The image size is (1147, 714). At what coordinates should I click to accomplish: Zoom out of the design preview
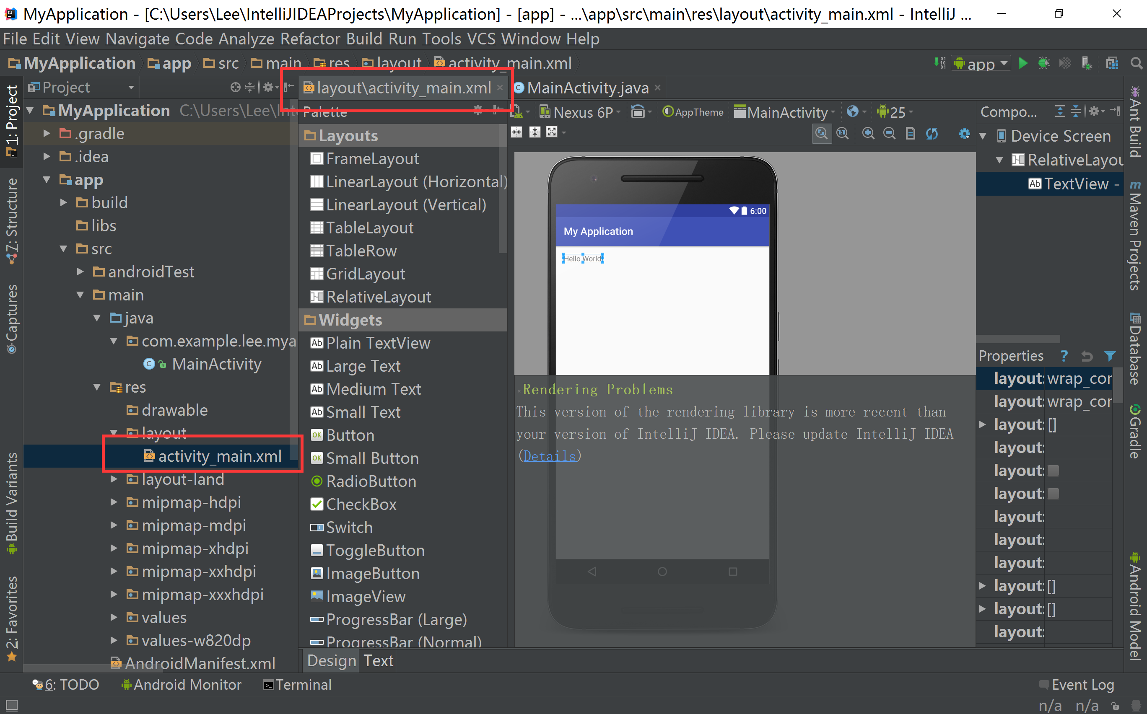(889, 134)
